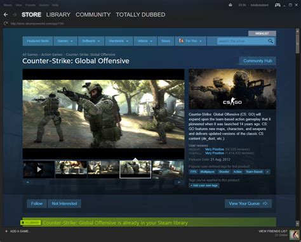Open notifications inbox icon in title bar

[231, 5]
